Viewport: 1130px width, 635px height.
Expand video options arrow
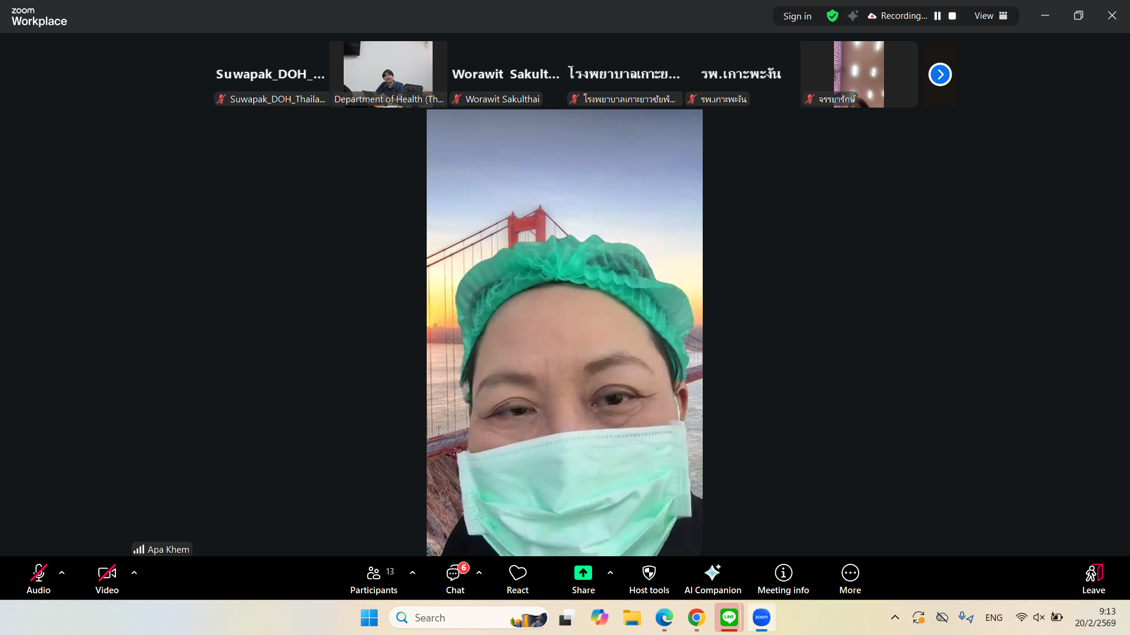pyautogui.click(x=134, y=572)
